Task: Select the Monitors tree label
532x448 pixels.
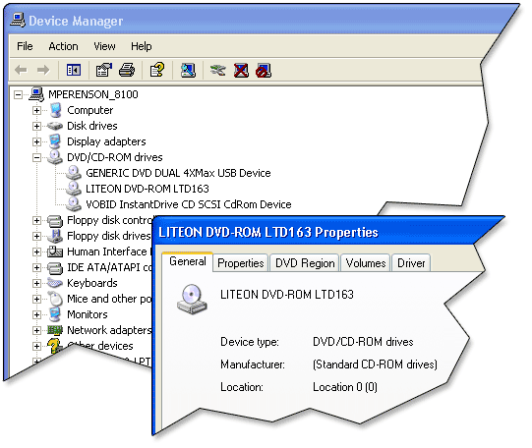Action: click(x=88, y=314)
